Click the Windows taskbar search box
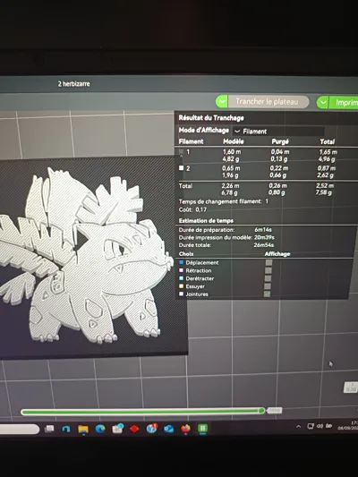This screenshot has width=358, height=477. 19,430
